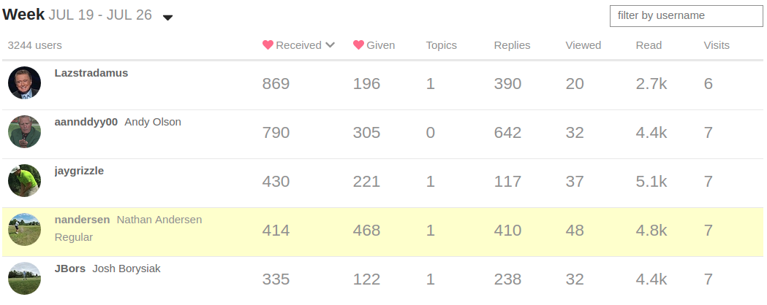
Task: Open the Week period dropdown arrow
Action: 167,18
